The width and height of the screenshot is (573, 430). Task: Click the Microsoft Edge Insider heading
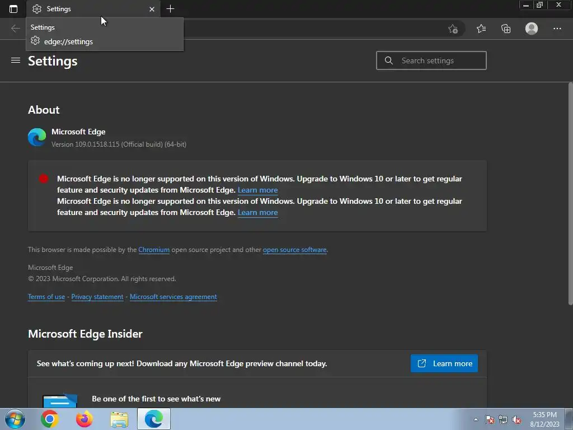click(85, 334)
